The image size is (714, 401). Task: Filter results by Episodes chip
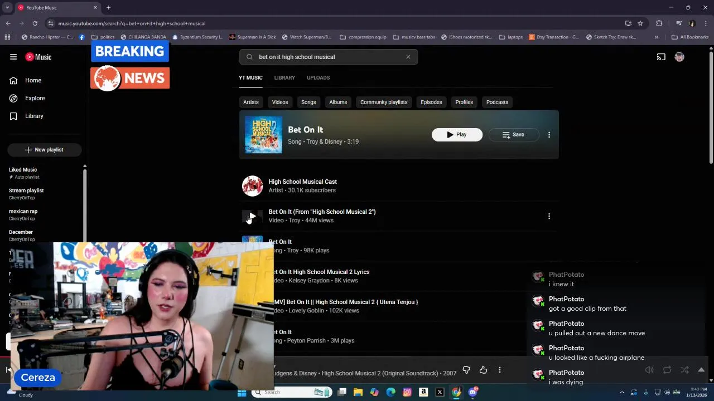431,102
